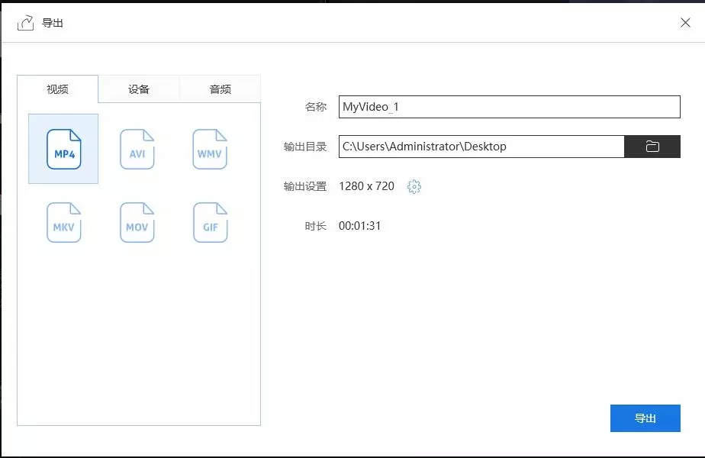Close the 导出 dialog
The image size is (705, 458).
point(685,22)
